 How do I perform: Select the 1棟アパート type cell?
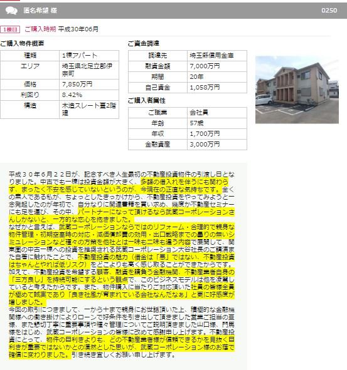(x=89, y=56)
